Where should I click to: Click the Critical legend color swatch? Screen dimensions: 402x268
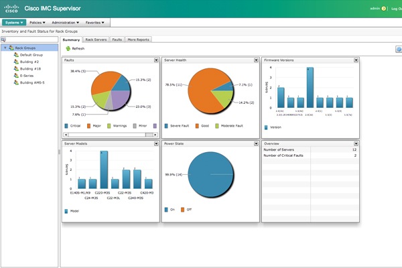(x=66, y=126)
